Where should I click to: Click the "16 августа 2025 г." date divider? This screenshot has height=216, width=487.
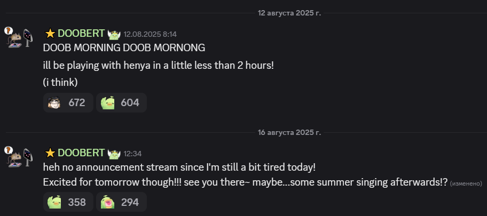(289, 132)
